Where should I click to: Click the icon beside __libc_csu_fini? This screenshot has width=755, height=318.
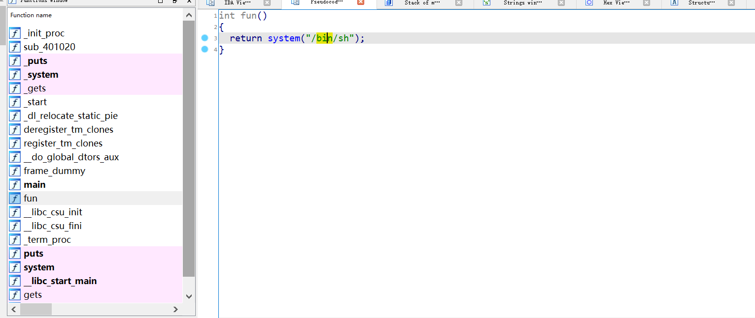point(15,226)
